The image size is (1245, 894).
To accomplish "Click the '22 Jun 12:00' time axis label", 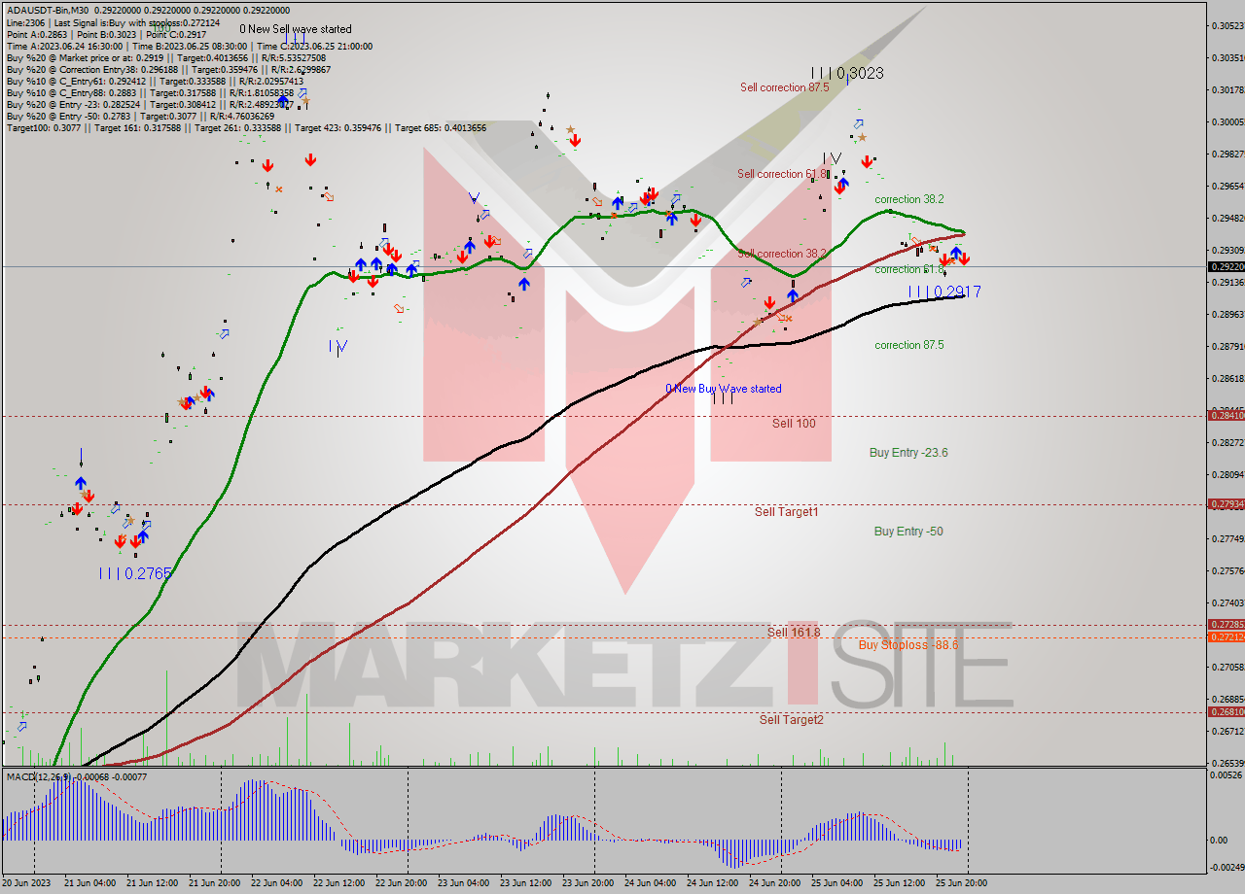I will pyautogui.click(x=338, y=883).
